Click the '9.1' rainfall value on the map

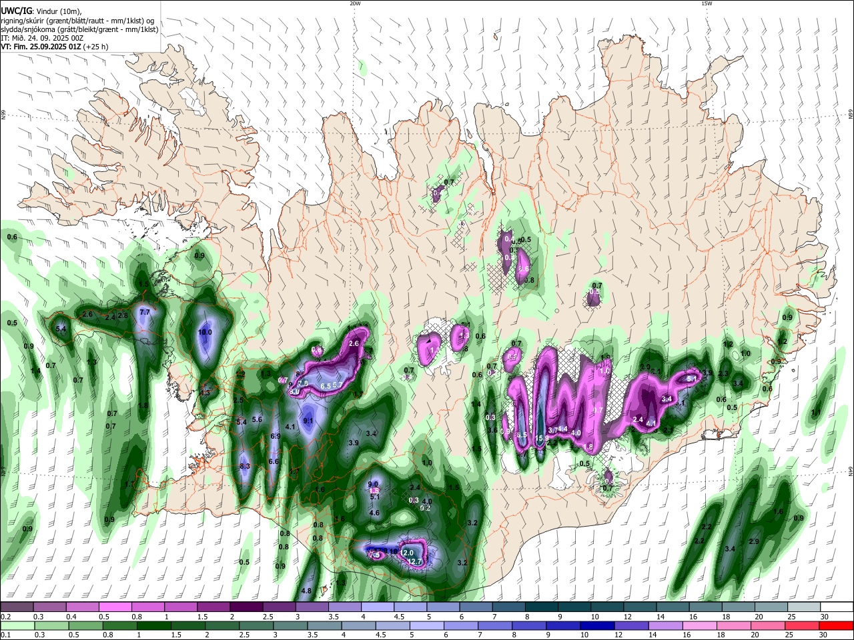pyautogui.click(x=308, y=421)
